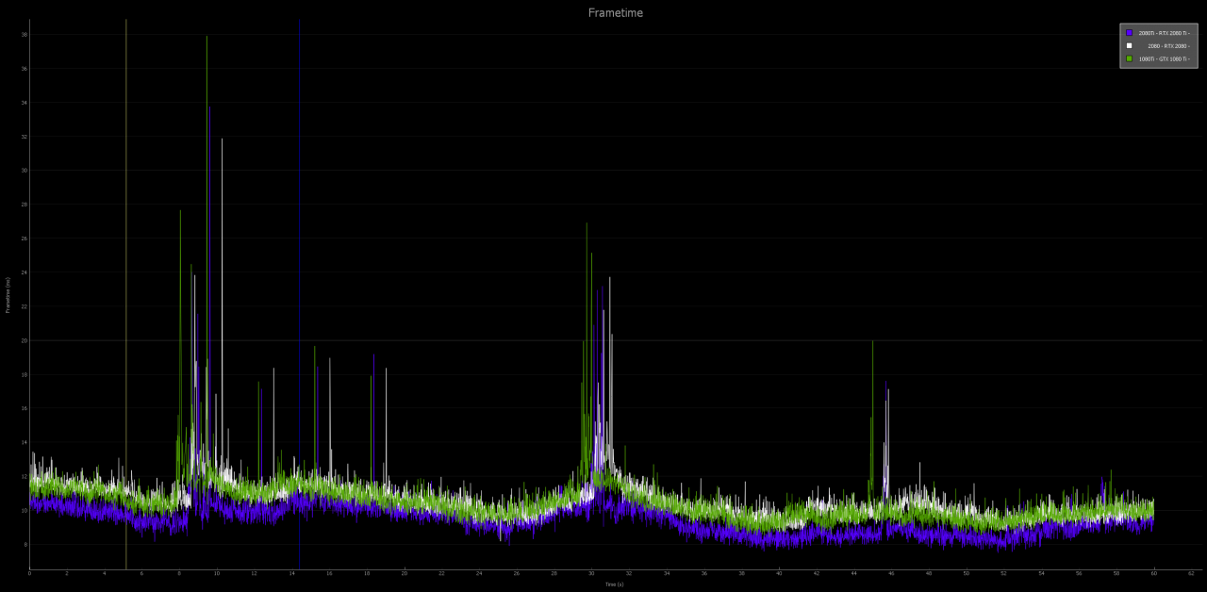This screenshot has width=1207, height=592.
Task: Click the Frametime chart title
Action: pos(616,13)
